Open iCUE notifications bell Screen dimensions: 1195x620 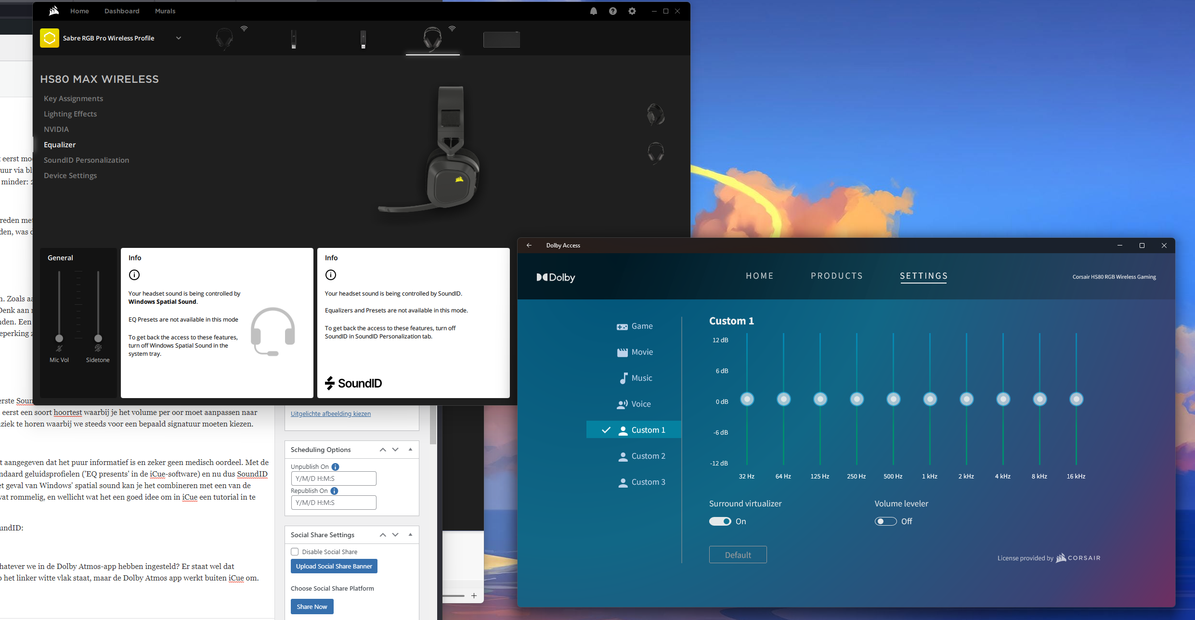[594, 11]
